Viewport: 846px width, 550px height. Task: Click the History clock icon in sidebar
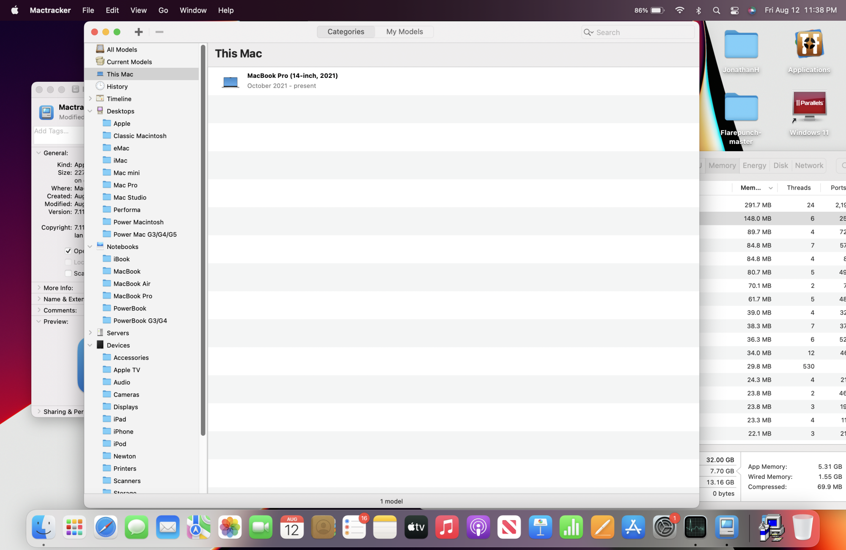click(100, 86)
